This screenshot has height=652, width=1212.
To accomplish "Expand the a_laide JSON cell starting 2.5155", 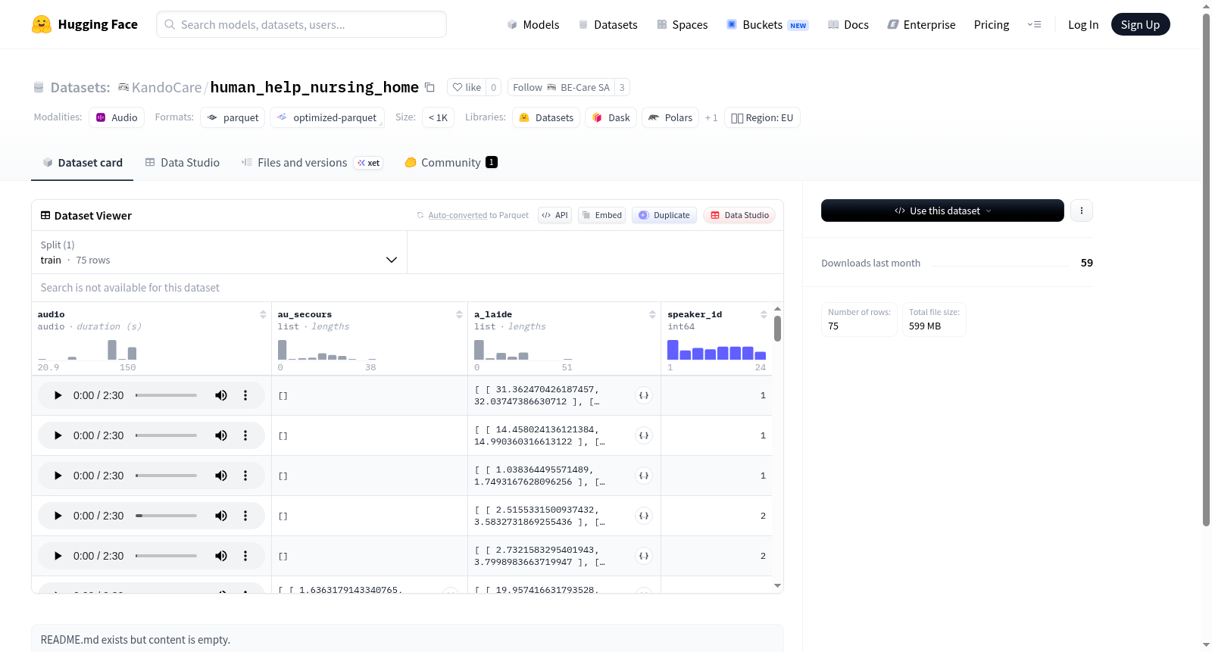I will [644, 516].
